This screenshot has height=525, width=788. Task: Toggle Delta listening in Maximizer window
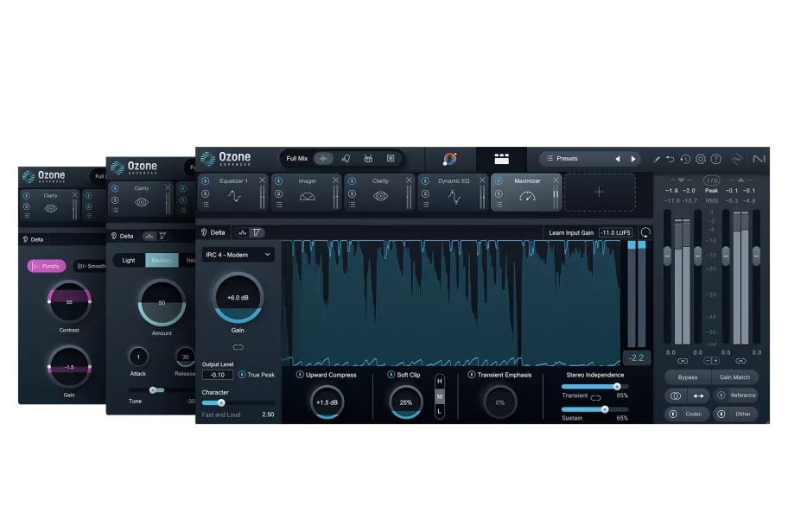213,232
